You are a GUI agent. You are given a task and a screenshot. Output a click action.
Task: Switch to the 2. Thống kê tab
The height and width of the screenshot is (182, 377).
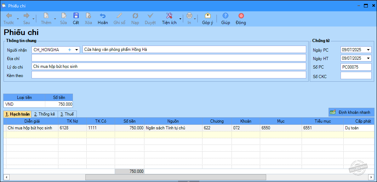pyautogui.click(x=45, y=114)
